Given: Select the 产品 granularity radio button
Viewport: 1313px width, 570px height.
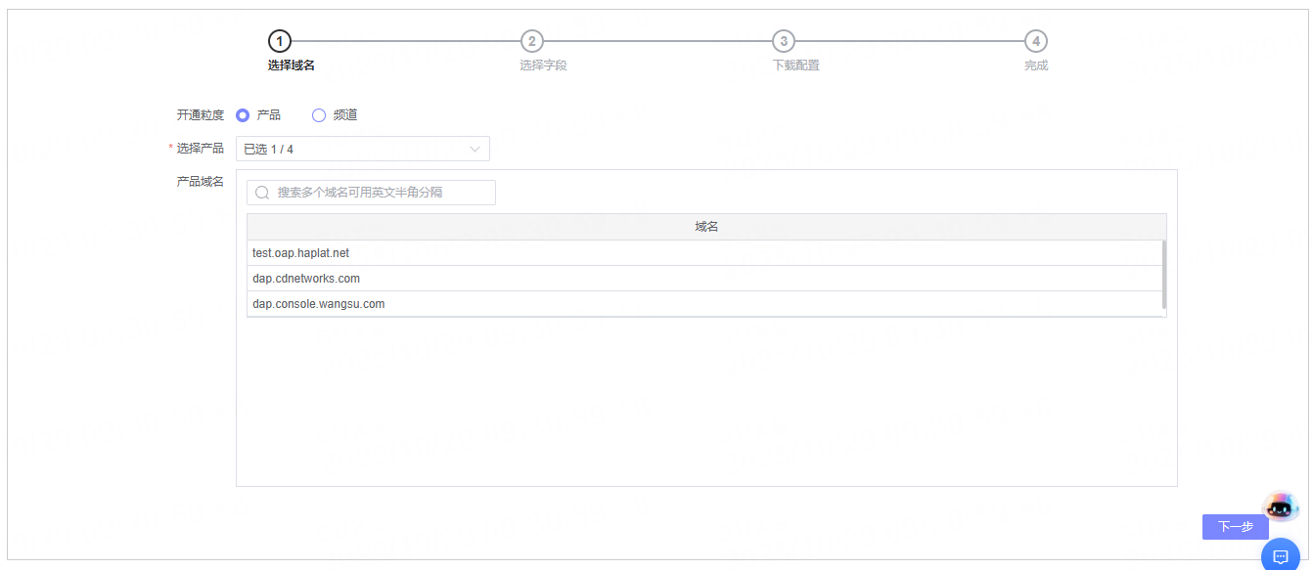Looking at the screenshot, I should coord(244,115).
